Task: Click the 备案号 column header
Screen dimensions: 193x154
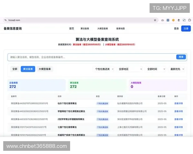Action: pos(14,96)
